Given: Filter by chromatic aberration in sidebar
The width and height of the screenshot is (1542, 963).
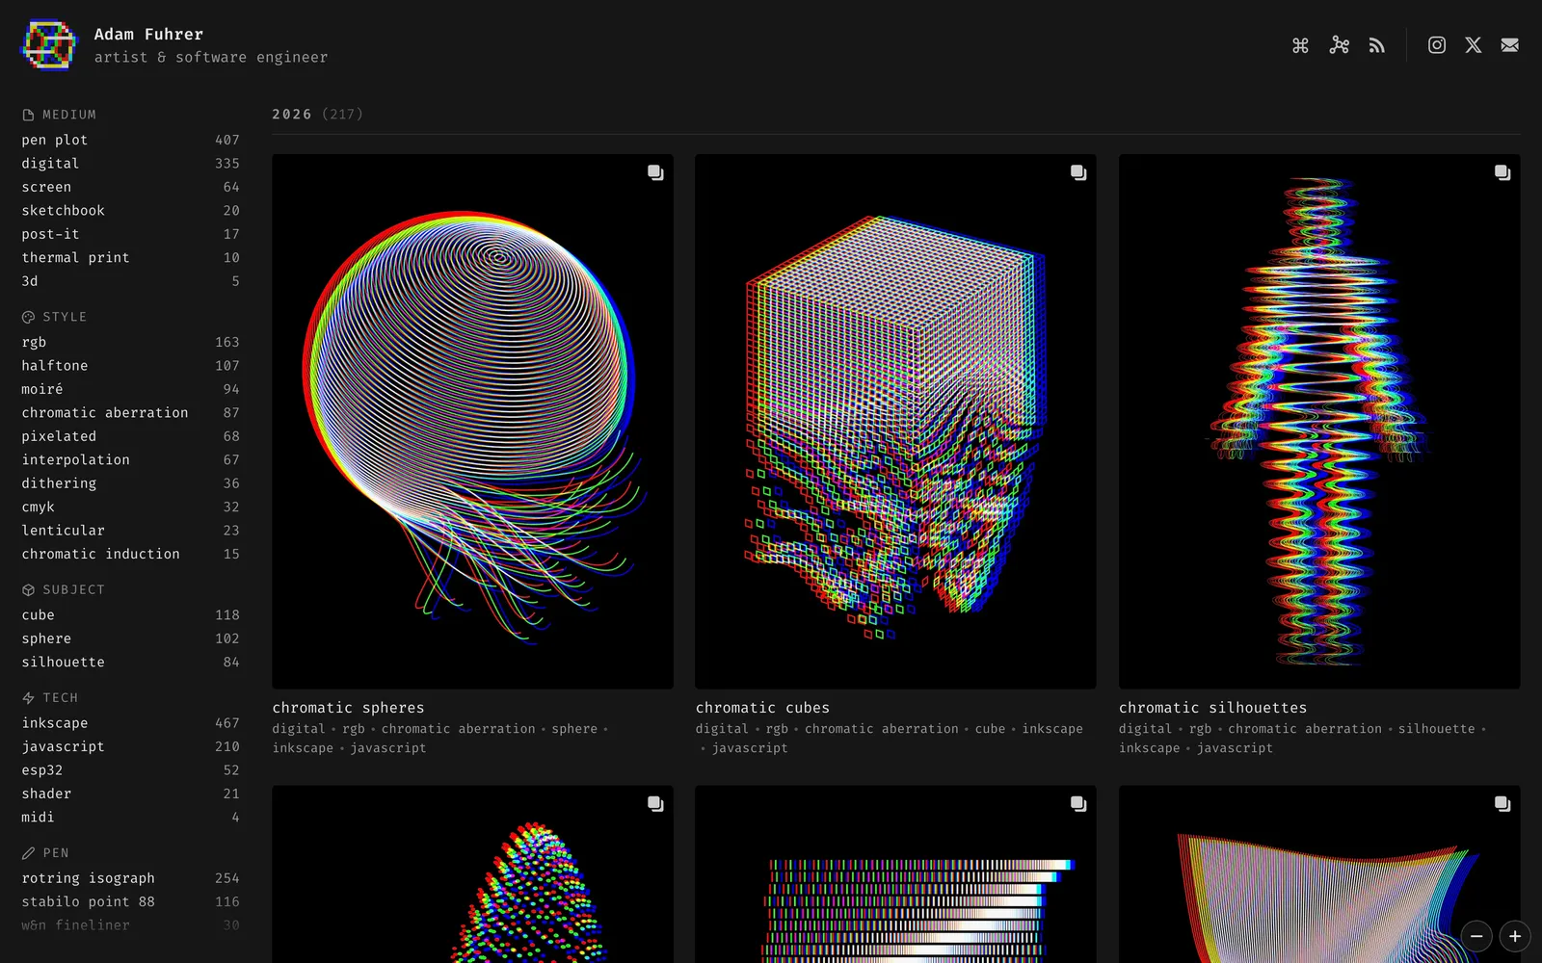Looking at the screenshot, I should (130, 412).
